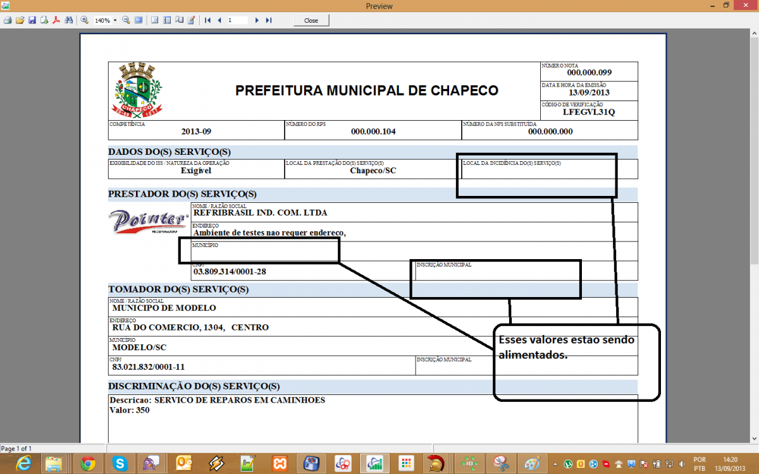Open the volume control in the tray

point(681,465)
